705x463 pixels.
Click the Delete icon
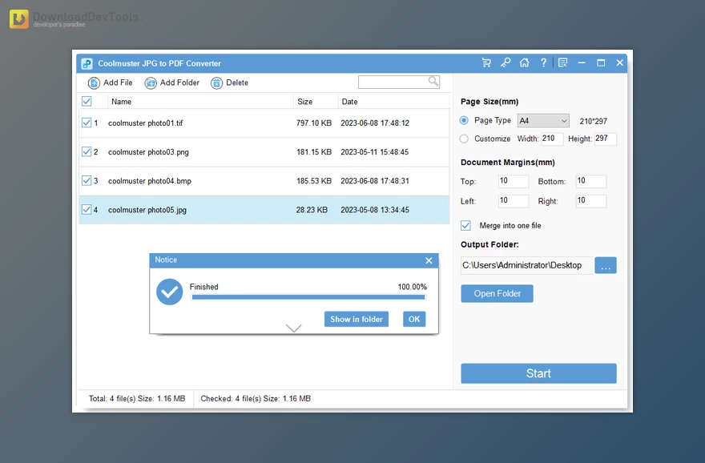[216, 83]
